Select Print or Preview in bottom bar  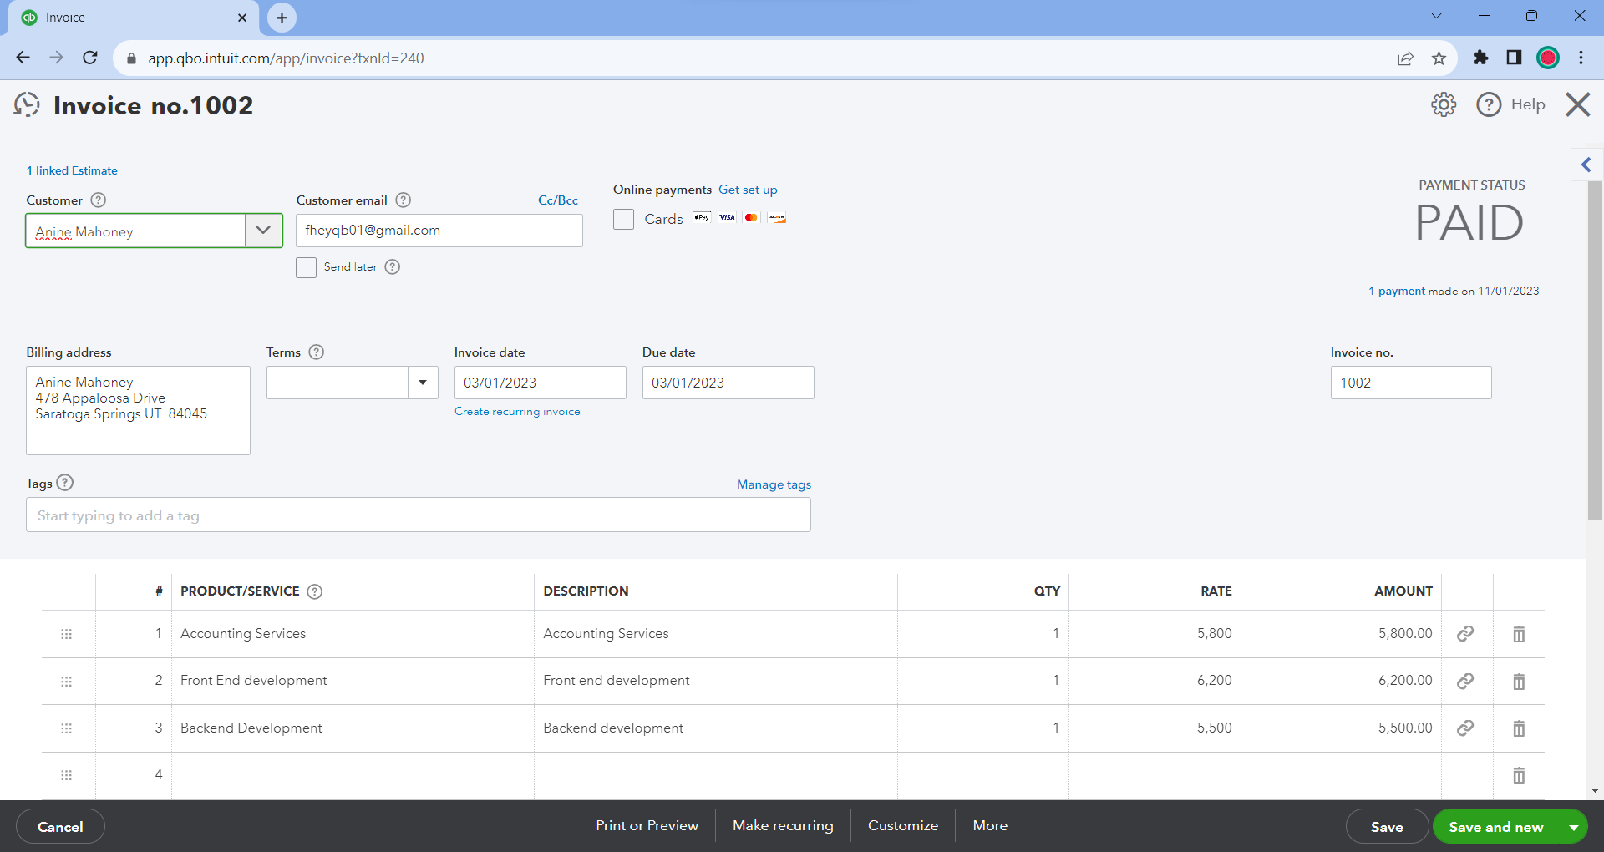click(647, 825)
